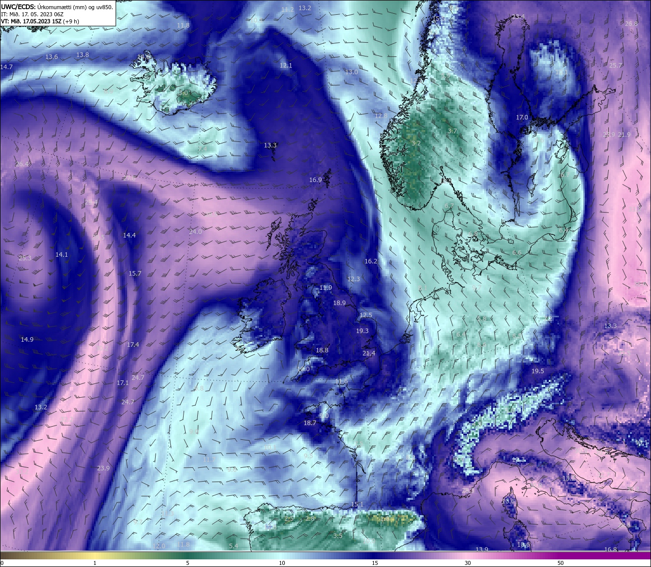
Task: Click the 24.0 value northwest of Scotland
Action: point(195,232)
